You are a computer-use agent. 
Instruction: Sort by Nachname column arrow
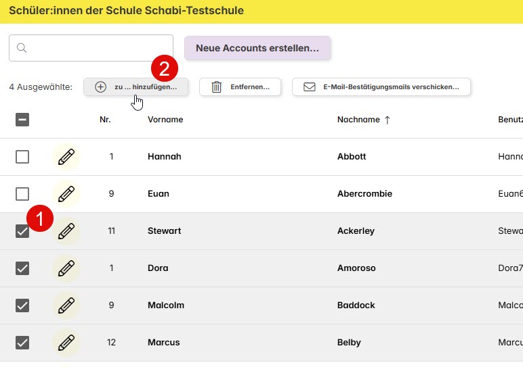pyautogui.click(x=388, y=120)
